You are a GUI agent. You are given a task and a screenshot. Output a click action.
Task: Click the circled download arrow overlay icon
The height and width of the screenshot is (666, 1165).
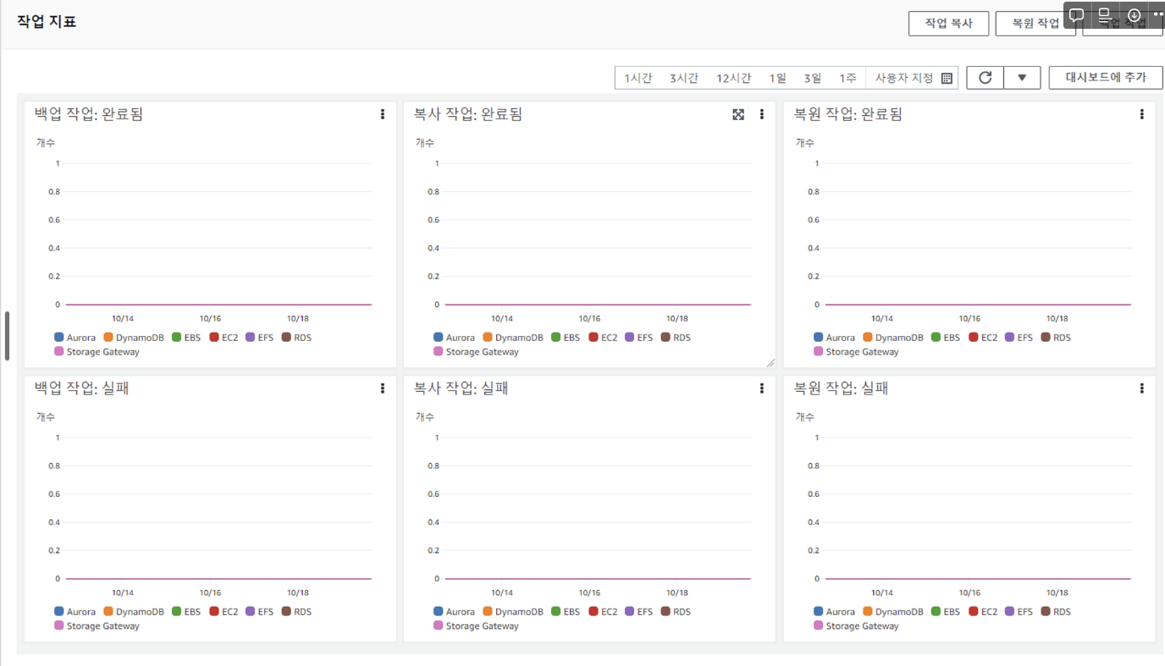click(x=1135, y=15)
